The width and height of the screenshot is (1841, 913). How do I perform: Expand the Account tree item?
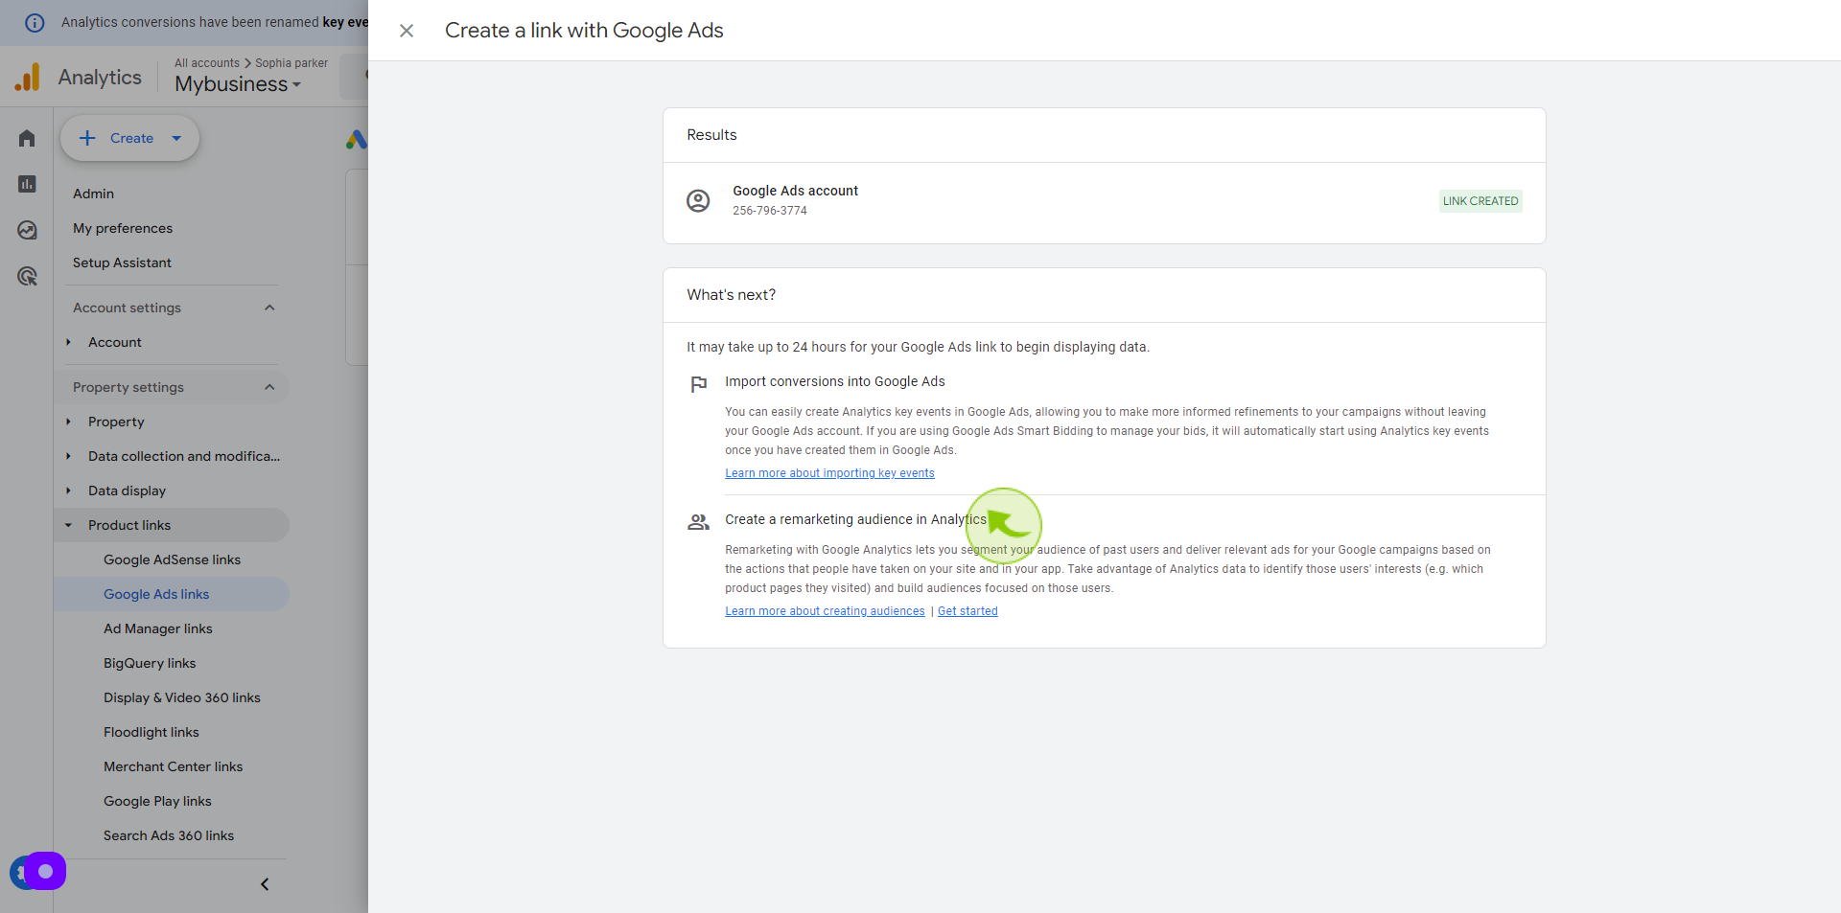click(68, 342)
